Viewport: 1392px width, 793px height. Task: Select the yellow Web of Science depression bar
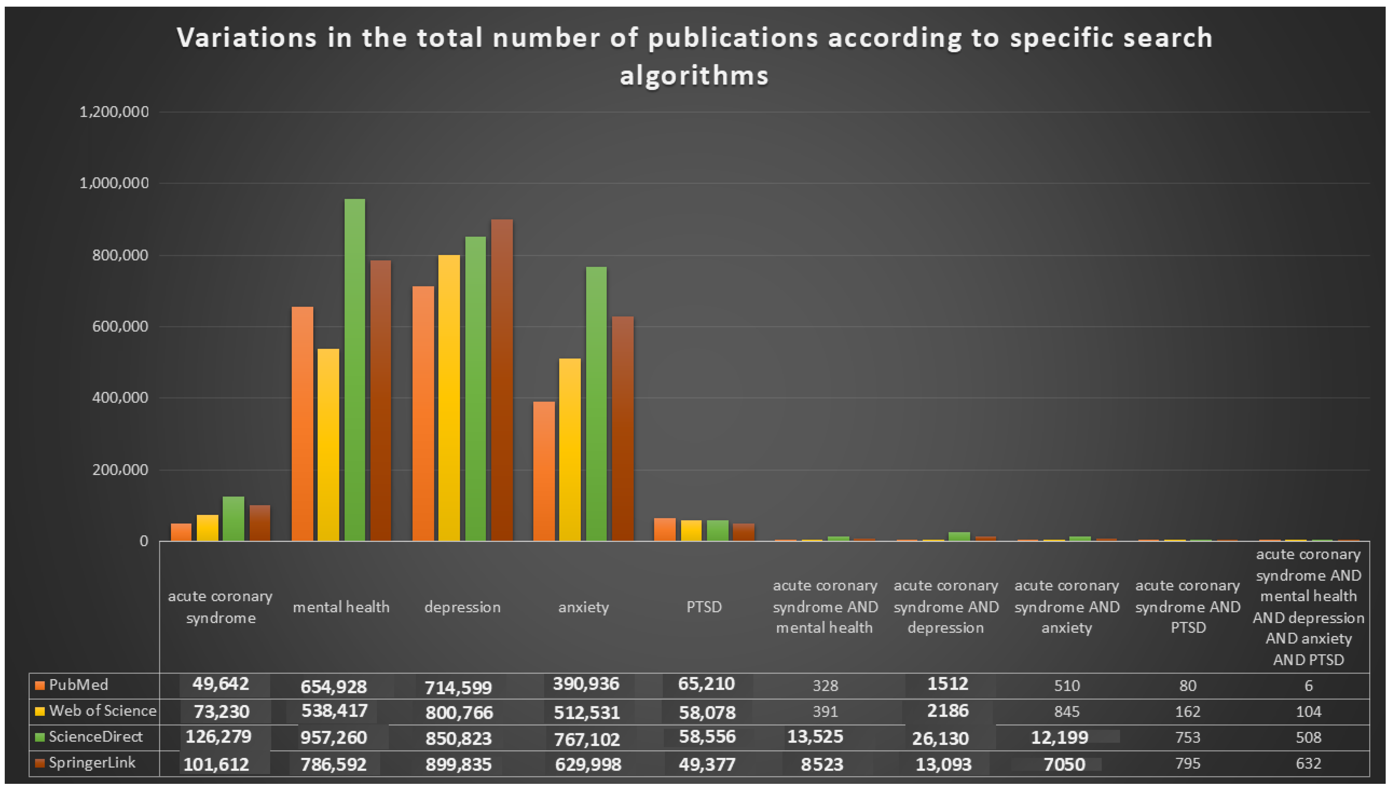449,397
